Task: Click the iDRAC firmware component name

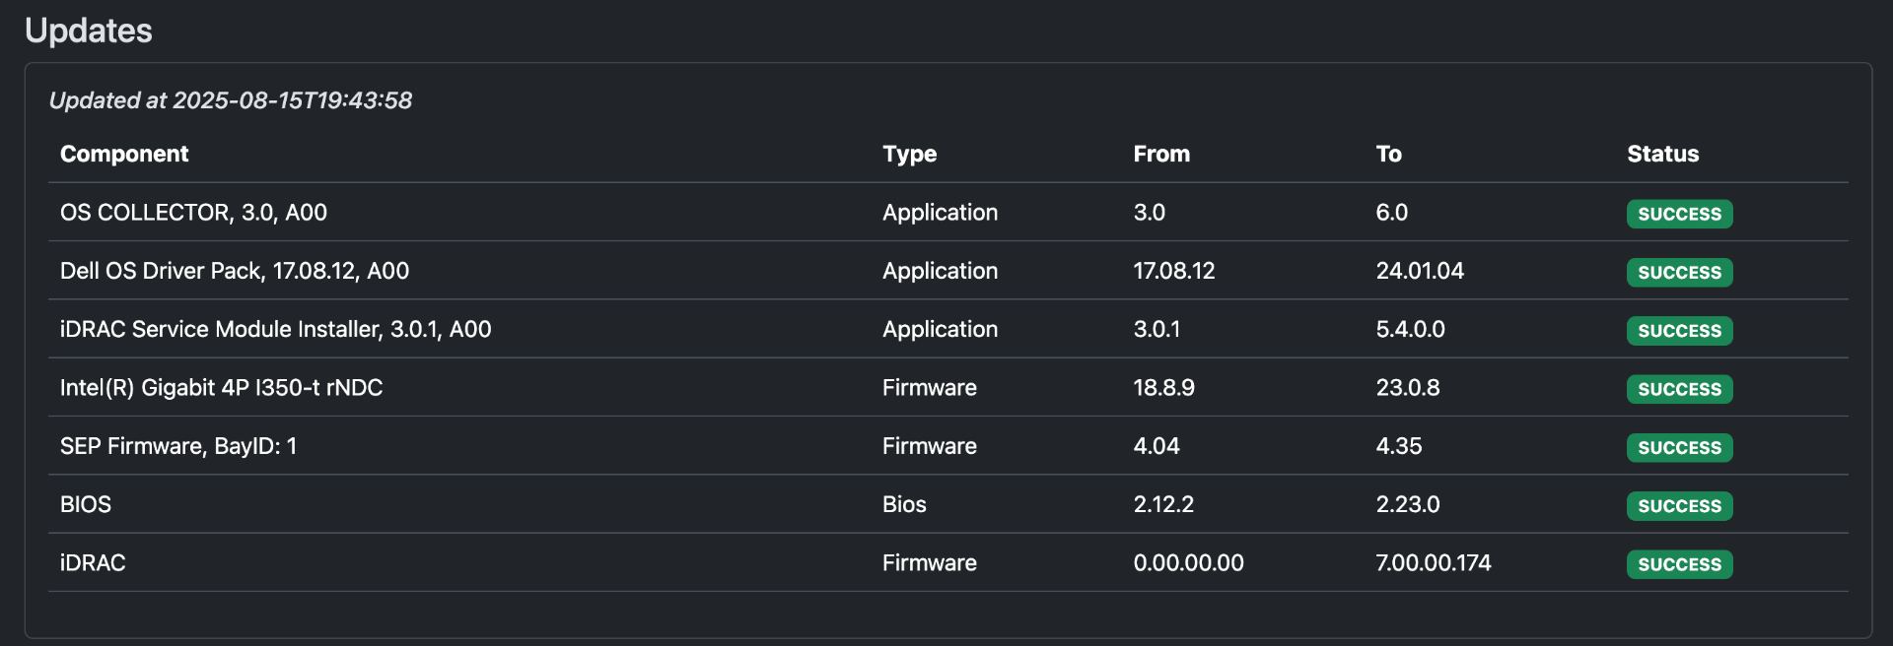Action: click(93, 563)
